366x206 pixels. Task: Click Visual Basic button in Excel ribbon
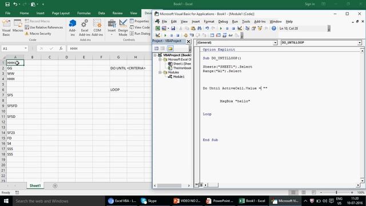tap(6, 28)
